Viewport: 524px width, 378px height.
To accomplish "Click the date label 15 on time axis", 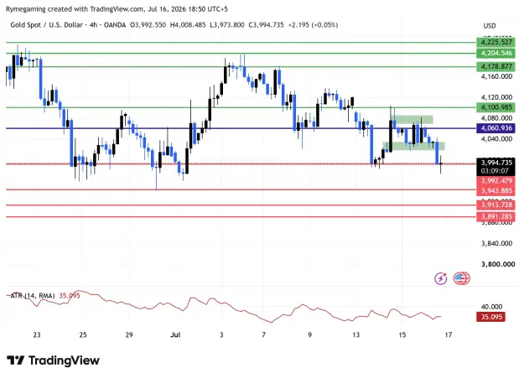I will point(402,334).
